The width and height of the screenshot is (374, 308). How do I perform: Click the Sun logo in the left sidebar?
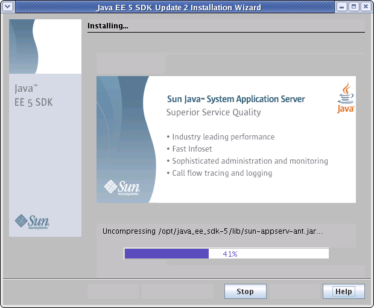click(x=32, y=222)
